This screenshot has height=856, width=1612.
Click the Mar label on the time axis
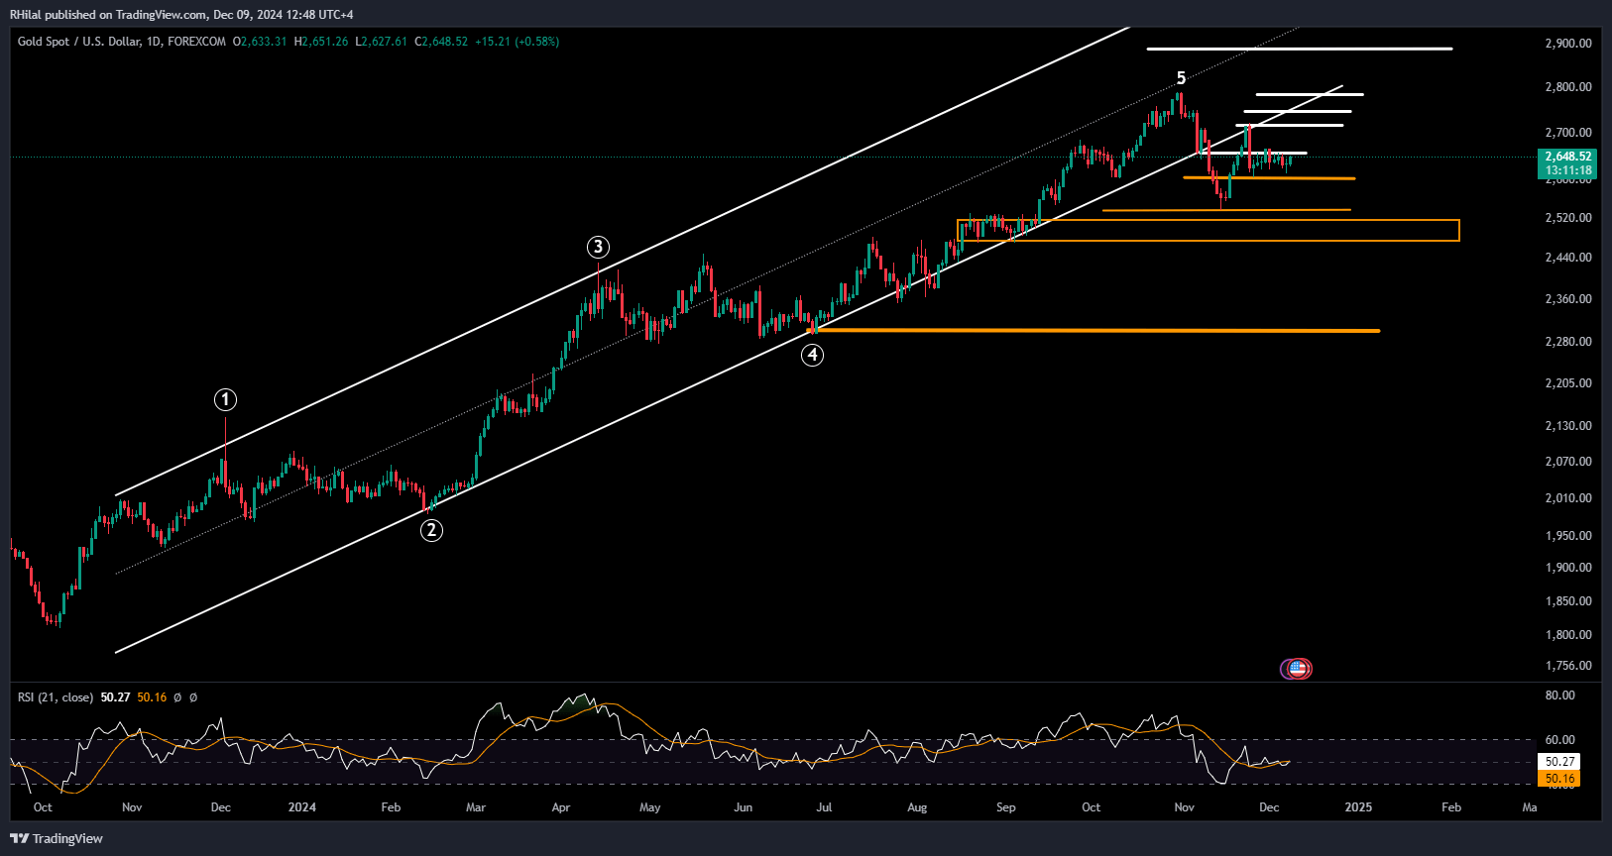(476, 807)
